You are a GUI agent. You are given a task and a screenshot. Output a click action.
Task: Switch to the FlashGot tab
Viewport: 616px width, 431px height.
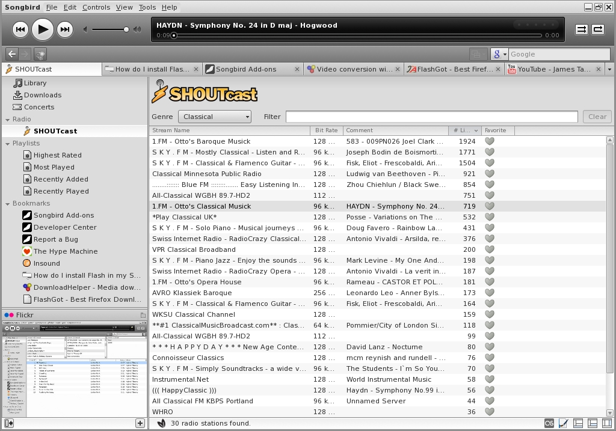click(x=454, y=69)
